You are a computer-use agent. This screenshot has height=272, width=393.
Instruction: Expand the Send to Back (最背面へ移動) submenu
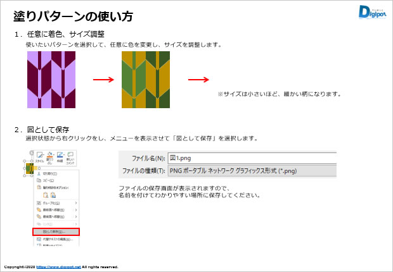54,217
